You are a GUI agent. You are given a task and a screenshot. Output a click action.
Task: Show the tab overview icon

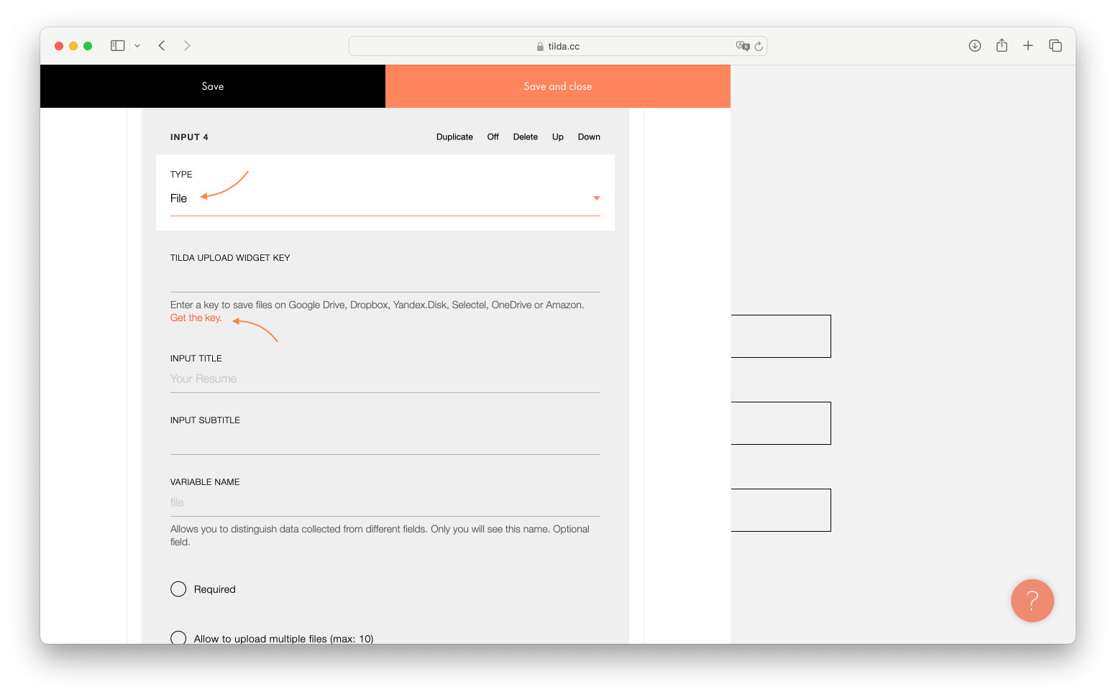click(1055, 45)
